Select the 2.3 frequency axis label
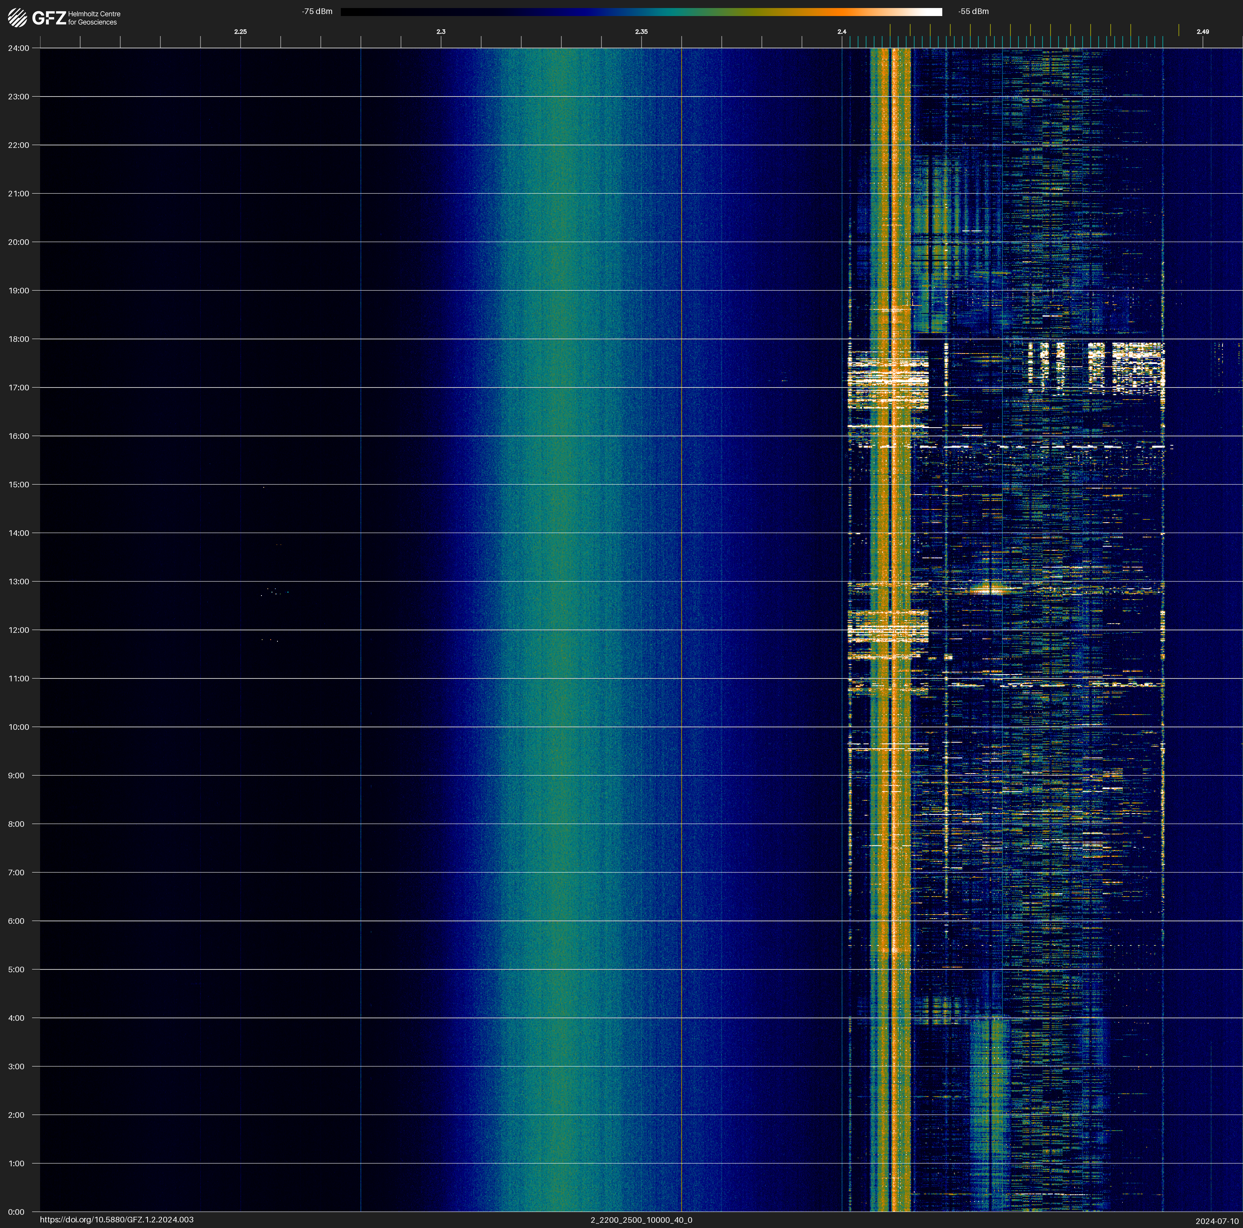This screenshot has width=1243, height=1228. (x=441, y=32)
